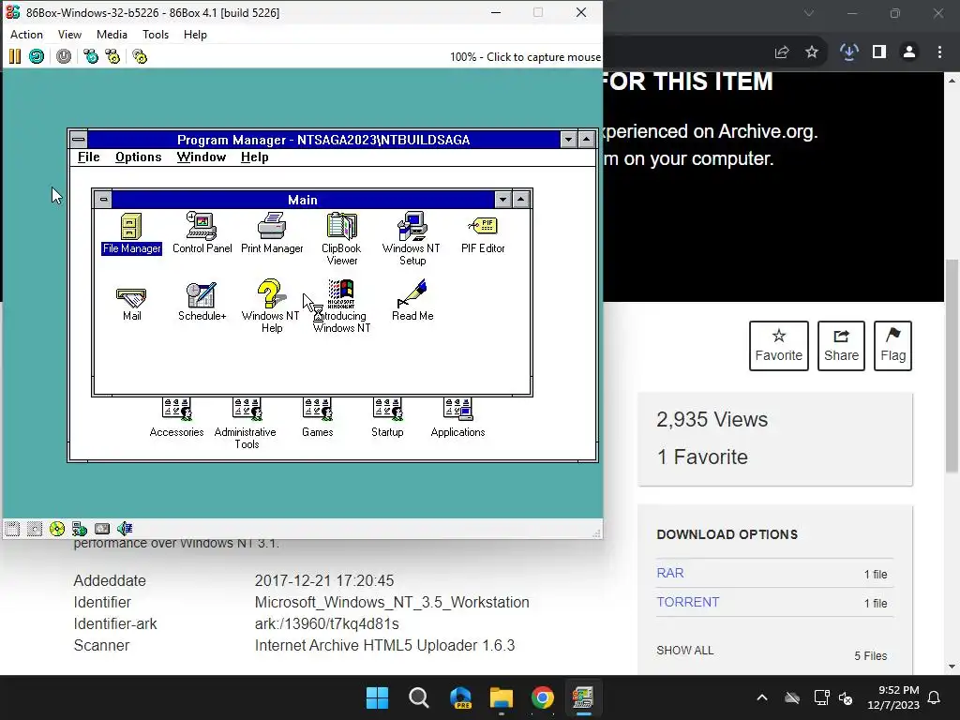The width and height of the screenshot is (960, 720).
Task: Open 86Box settings toolbar icon
Action: (x=140, y=57)
